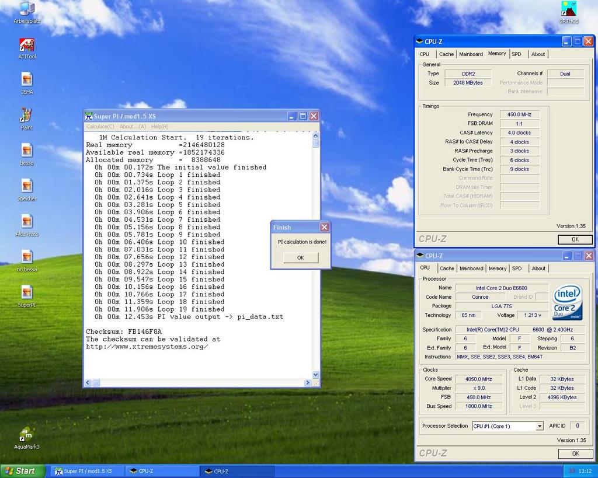Click the Code Name value Conroe

(x=480, y=297)
